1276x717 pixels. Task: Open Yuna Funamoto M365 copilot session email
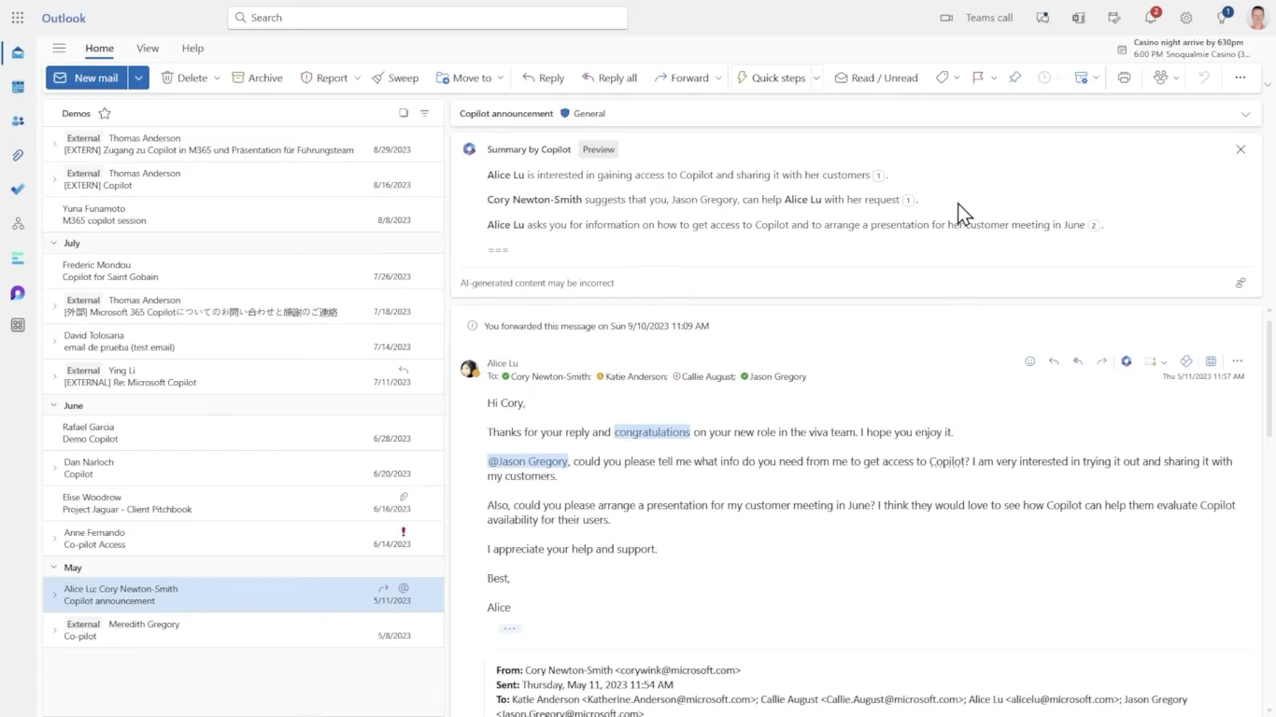pos(243,215)
